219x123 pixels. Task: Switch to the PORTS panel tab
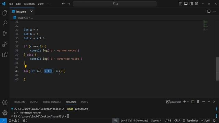[85, 102]
